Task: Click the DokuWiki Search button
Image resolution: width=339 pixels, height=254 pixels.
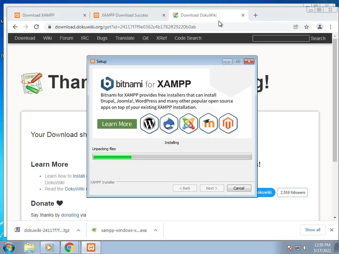Action: coord(318,38)
